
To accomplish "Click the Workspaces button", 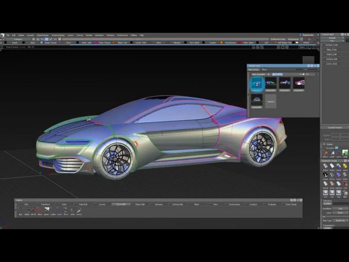I will [x=293, y=39].
